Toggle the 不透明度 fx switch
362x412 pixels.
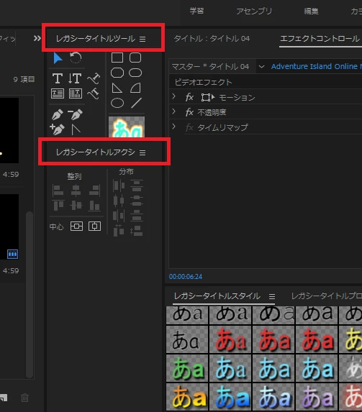190,112
